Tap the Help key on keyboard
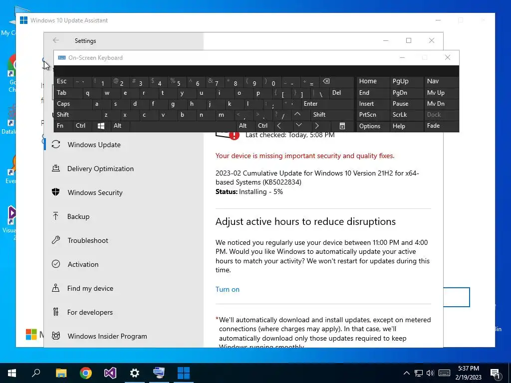 click(406, 126)
